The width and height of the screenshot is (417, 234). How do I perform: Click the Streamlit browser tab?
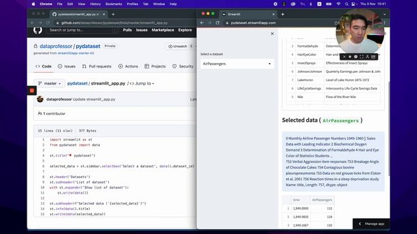point(249,14)
